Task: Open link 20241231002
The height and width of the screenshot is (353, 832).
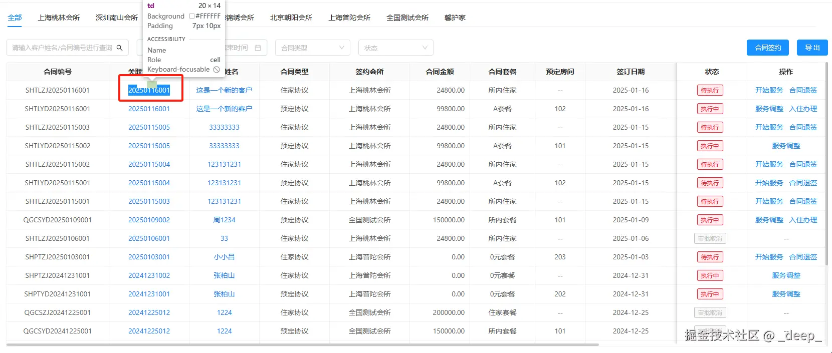Action: click(149, 275)
